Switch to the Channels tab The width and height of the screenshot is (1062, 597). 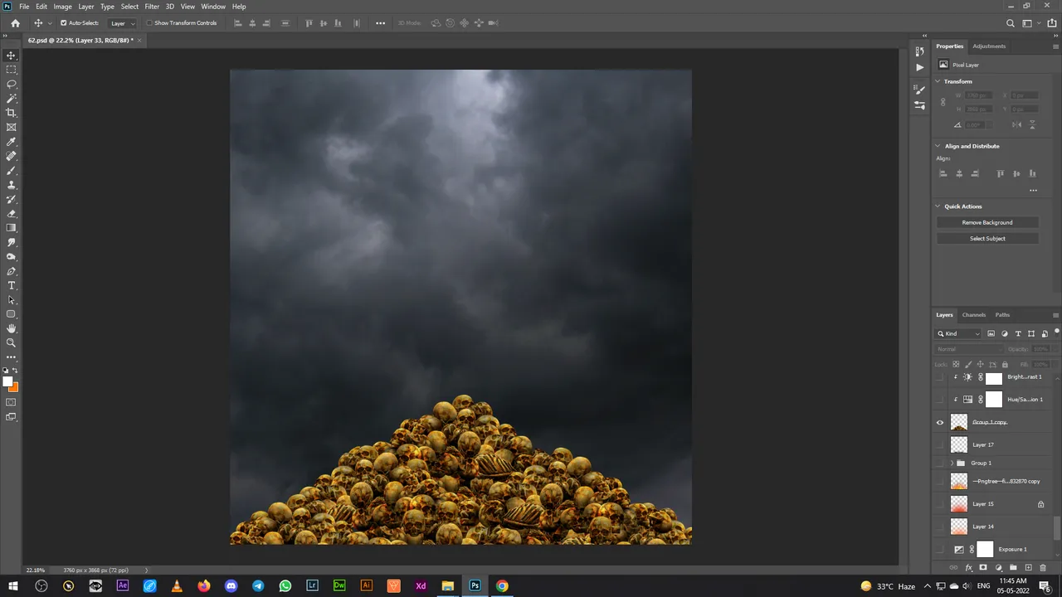pos(973,315)
